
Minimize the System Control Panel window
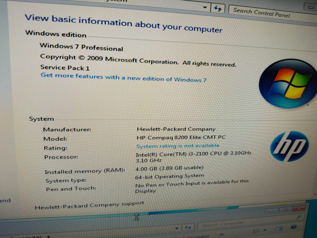[310, 7]
